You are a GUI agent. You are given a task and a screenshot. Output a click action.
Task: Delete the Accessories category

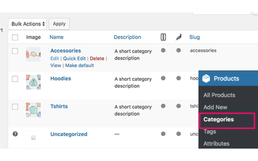[97, 58]
